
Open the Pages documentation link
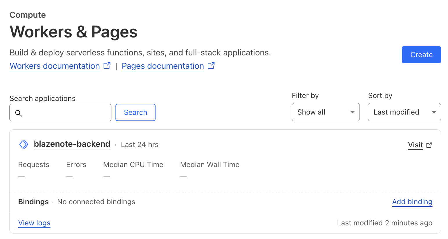tap(163, 66)
